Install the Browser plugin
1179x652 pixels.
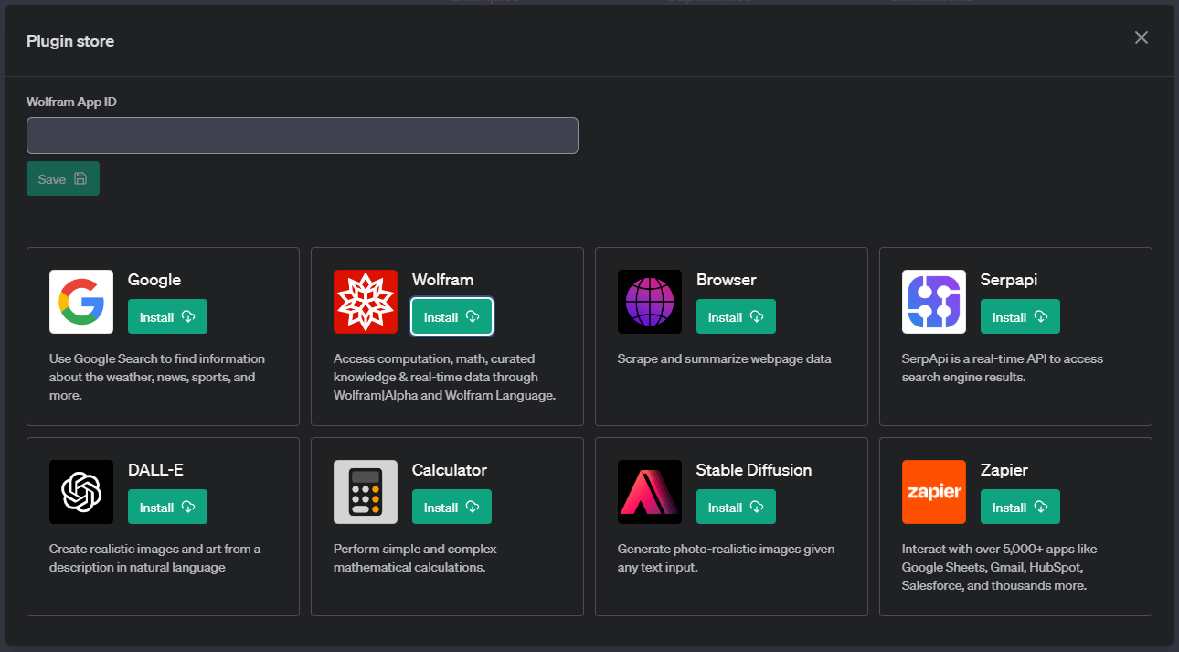(x=736, y=317)
